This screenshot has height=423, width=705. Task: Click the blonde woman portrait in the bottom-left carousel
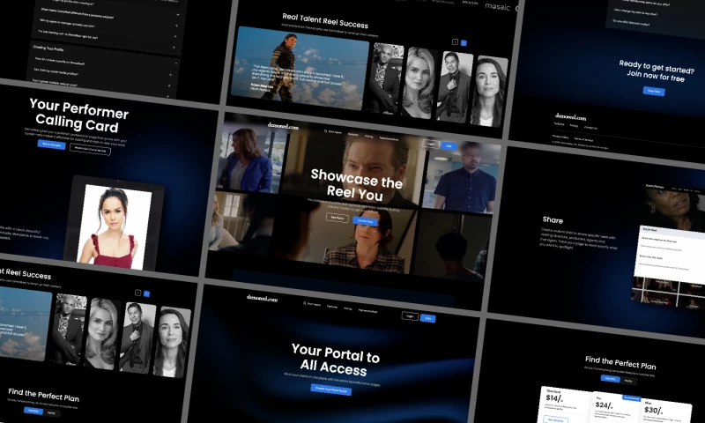point(102,333)
